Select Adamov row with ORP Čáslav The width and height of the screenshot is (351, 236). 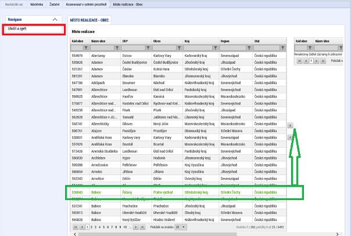(178, 69)
